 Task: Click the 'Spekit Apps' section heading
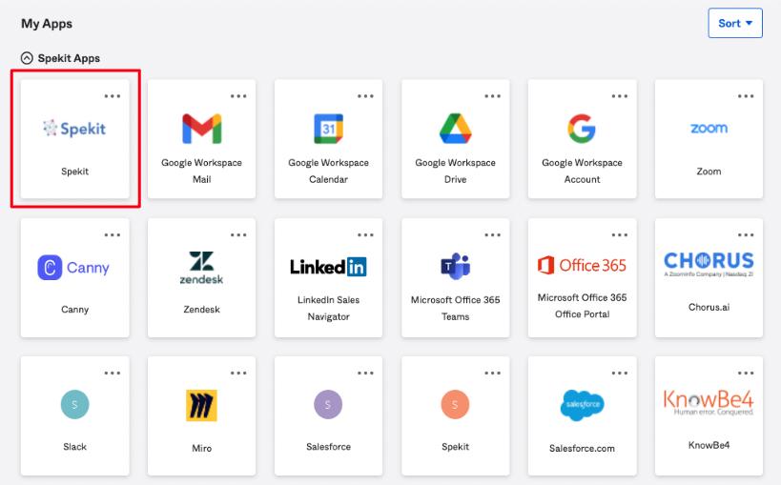[69, 58]
